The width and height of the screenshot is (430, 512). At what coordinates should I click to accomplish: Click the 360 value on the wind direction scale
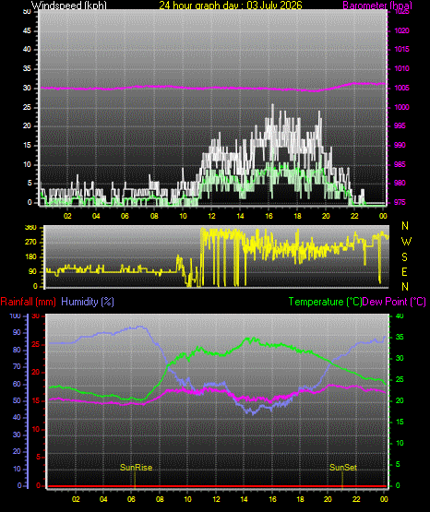point(31,228)
